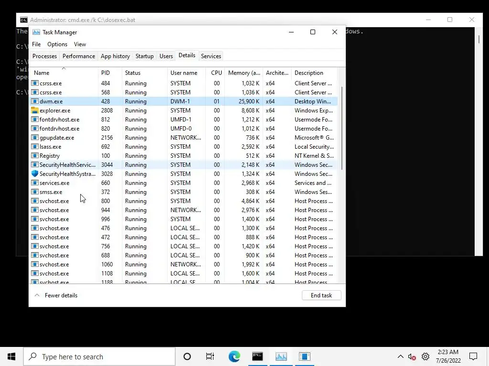Open the Action Center notifications icon
The image size is (489, 366).
coord(473,356)
